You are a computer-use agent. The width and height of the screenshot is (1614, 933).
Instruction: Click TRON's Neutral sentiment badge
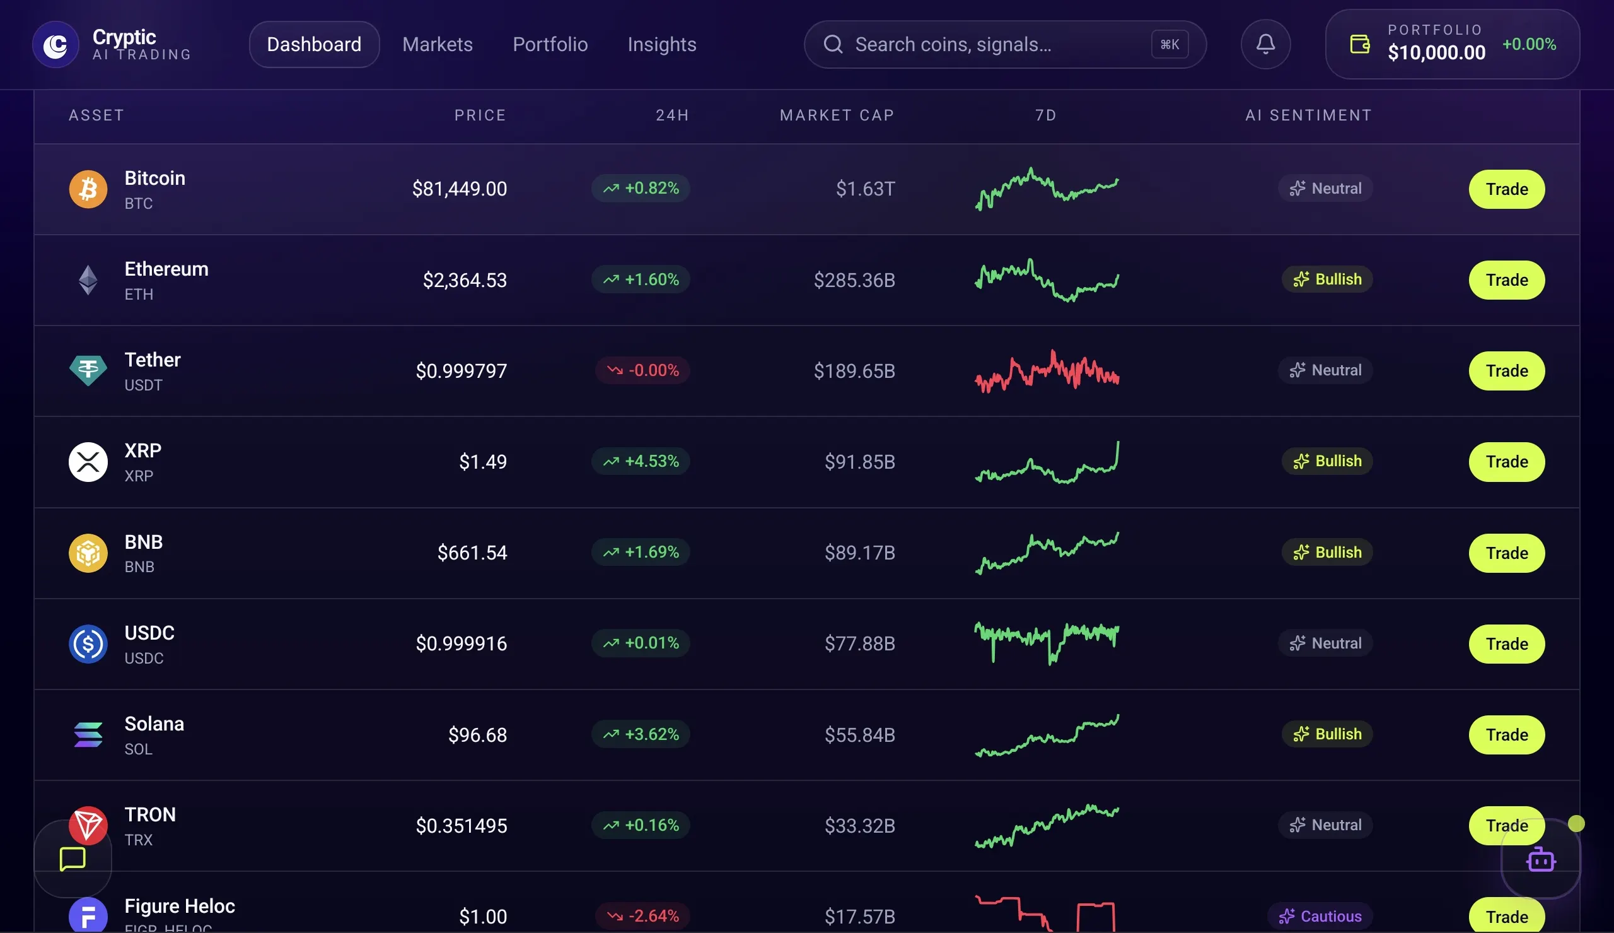(x=1325, y=825)
